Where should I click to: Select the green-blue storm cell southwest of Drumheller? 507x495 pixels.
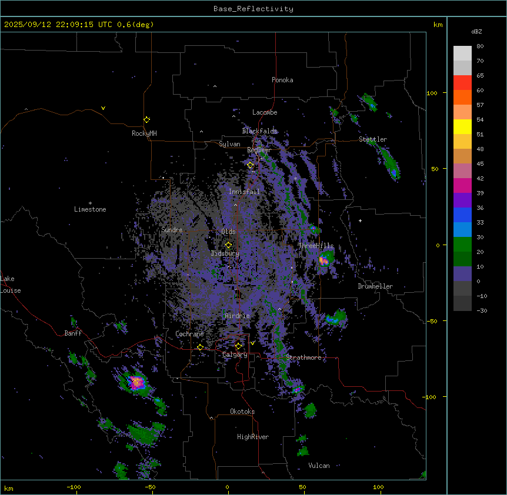coord(336,318)
